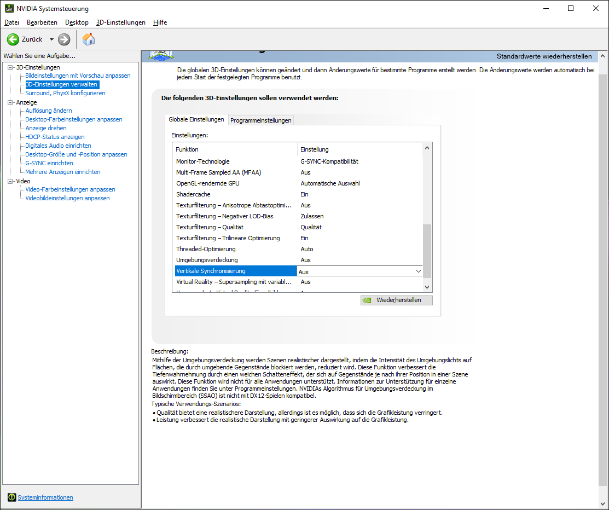
Task: Click main page scroll-up arrow
Action: (x=602, y=56)
